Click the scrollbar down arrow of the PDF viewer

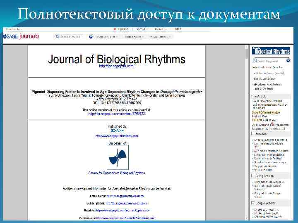(247, 218)
